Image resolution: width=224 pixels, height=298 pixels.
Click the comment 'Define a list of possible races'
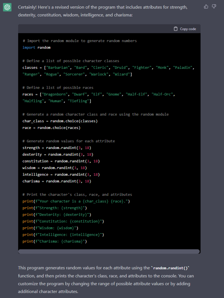pyautogui.click(x=58, y=88)
